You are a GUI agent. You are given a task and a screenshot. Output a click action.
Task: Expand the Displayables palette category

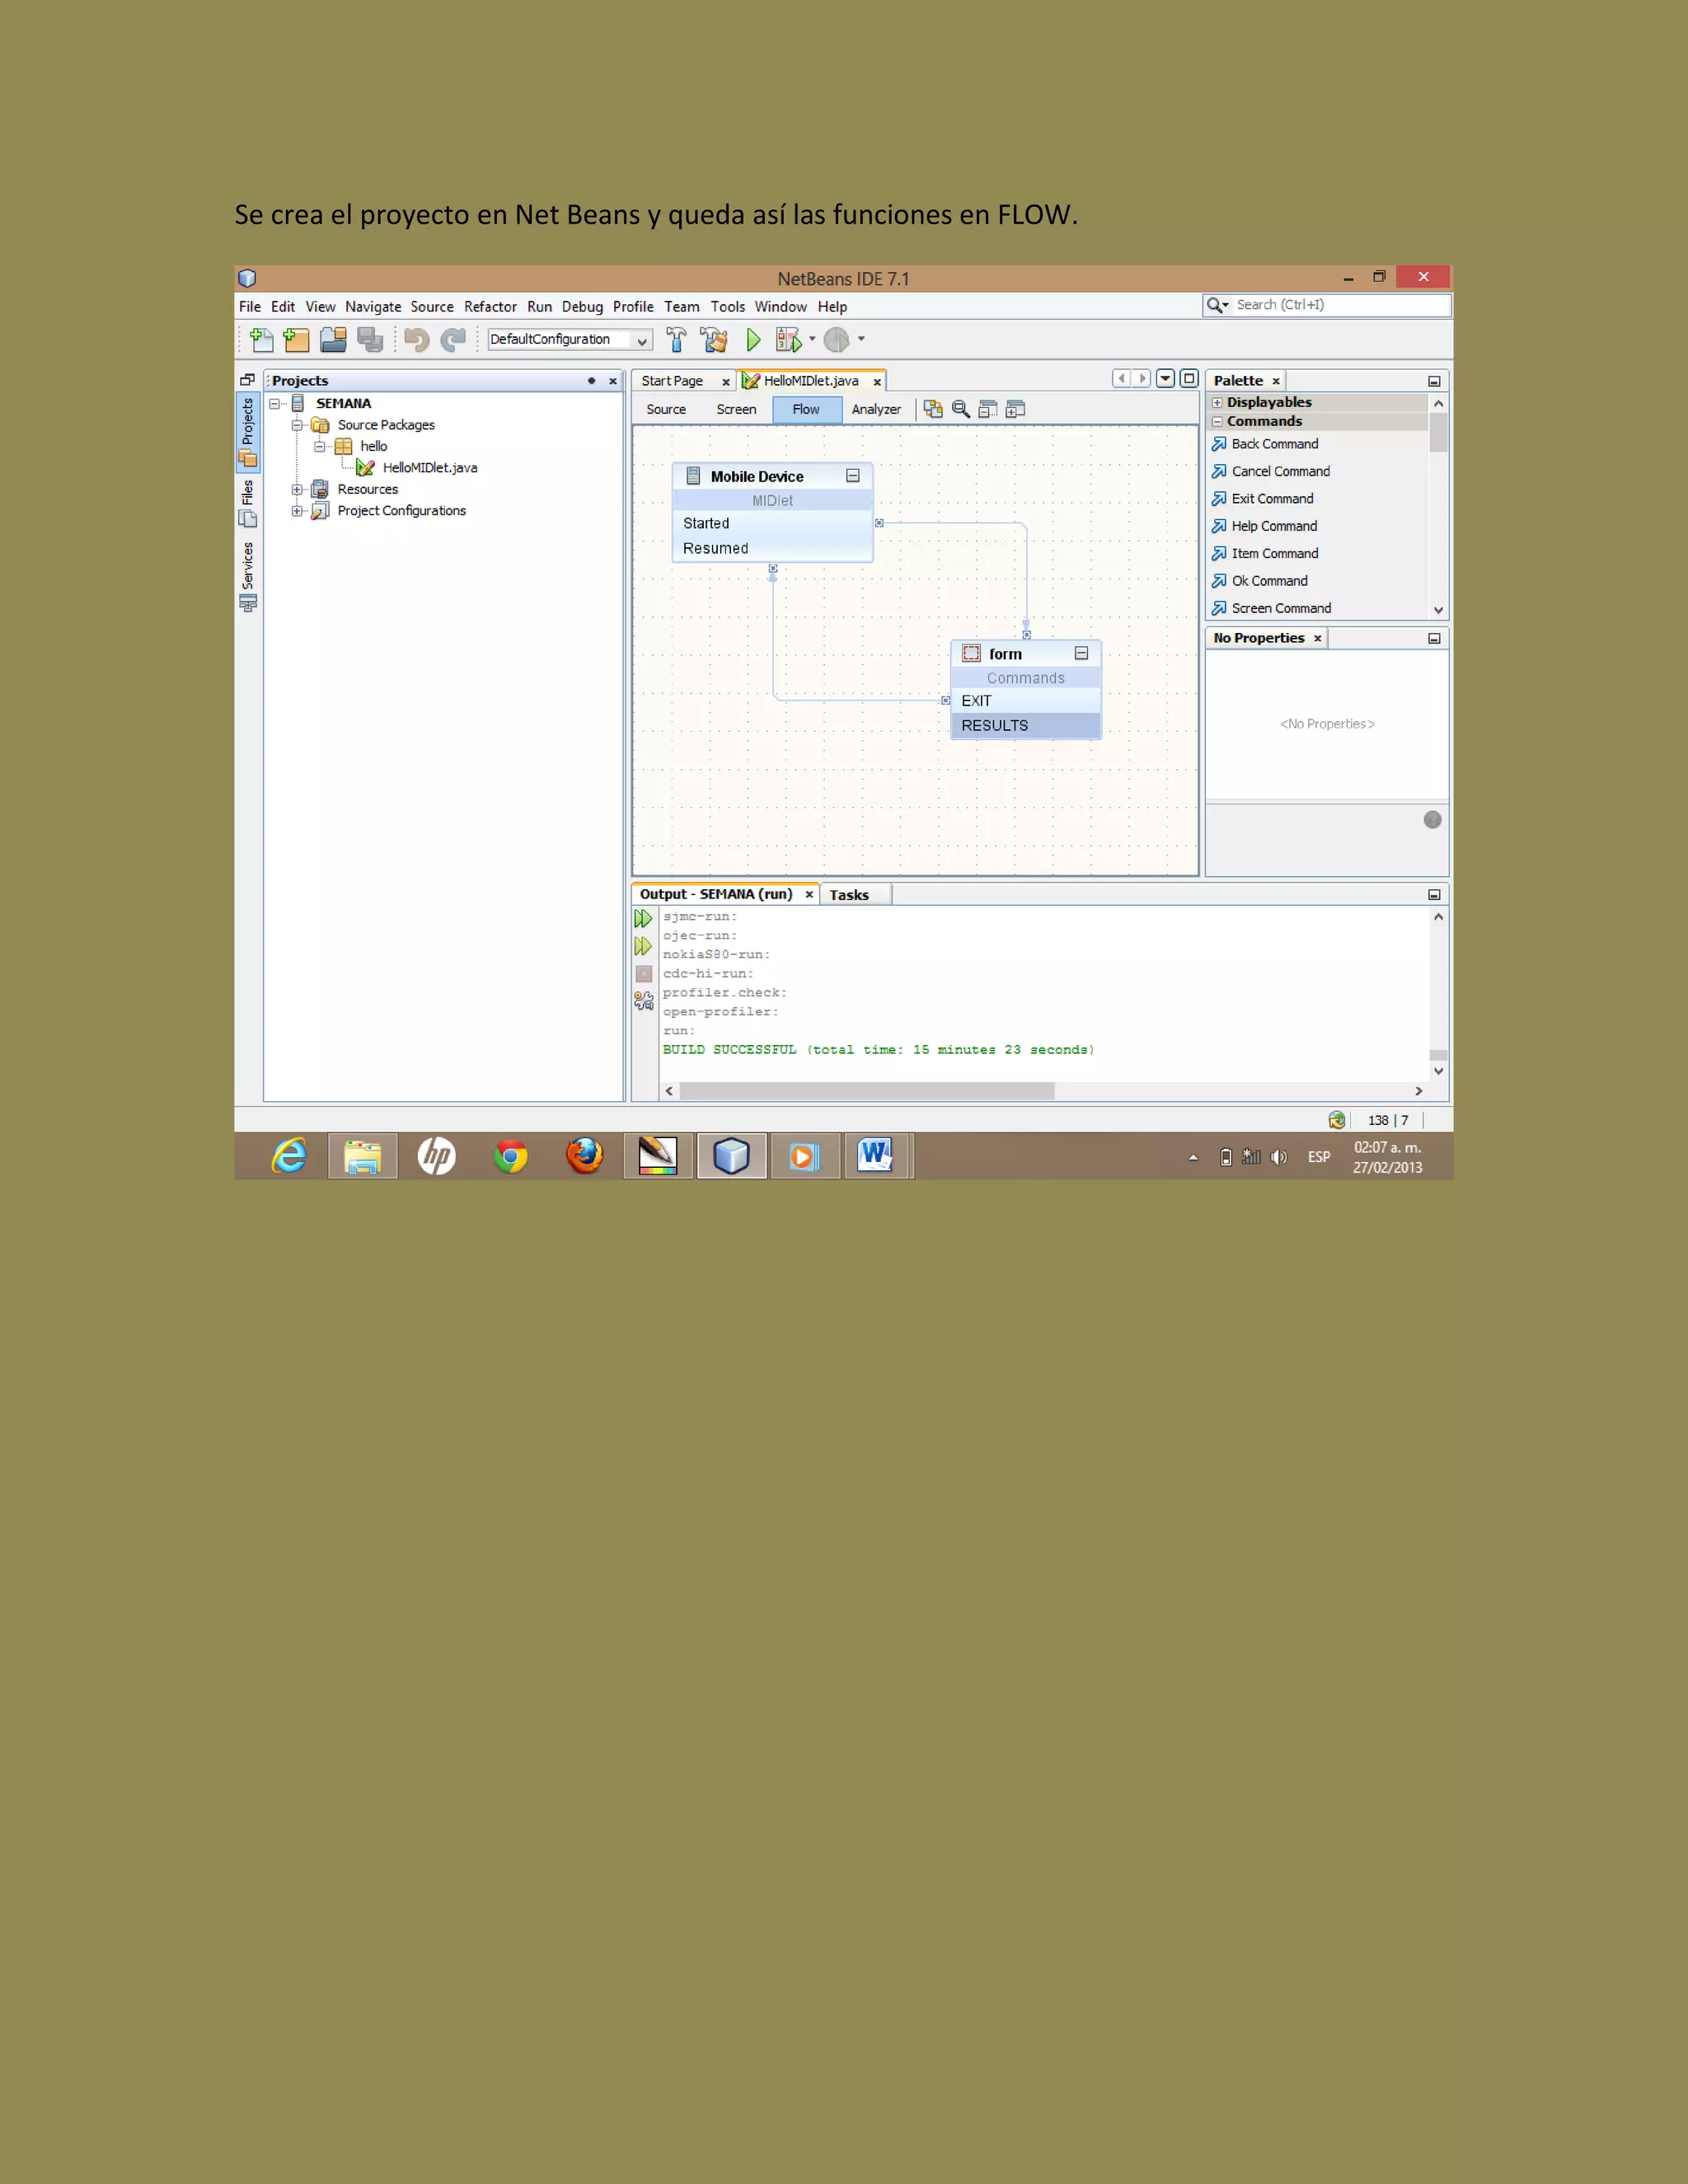coord(1217,403)
